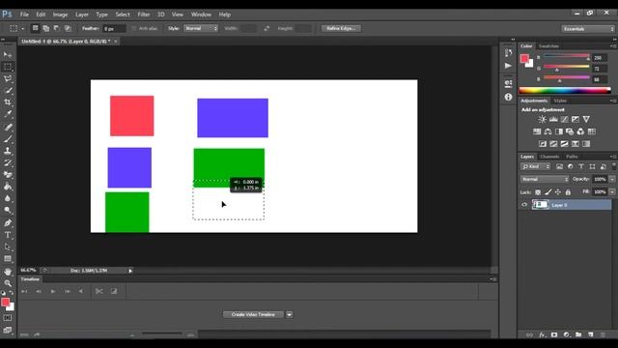Switch to the Paths tab
Image resolution: width=618 pixels, height=348 pixels.
(x=572, y=157)
